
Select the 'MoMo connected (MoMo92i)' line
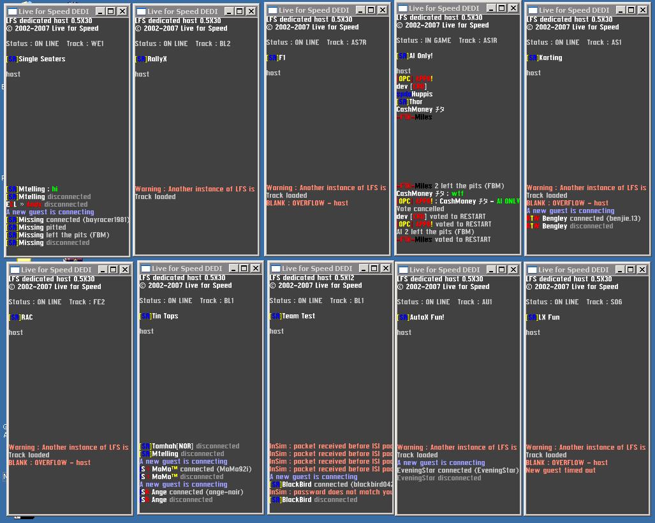pos(196,469)
